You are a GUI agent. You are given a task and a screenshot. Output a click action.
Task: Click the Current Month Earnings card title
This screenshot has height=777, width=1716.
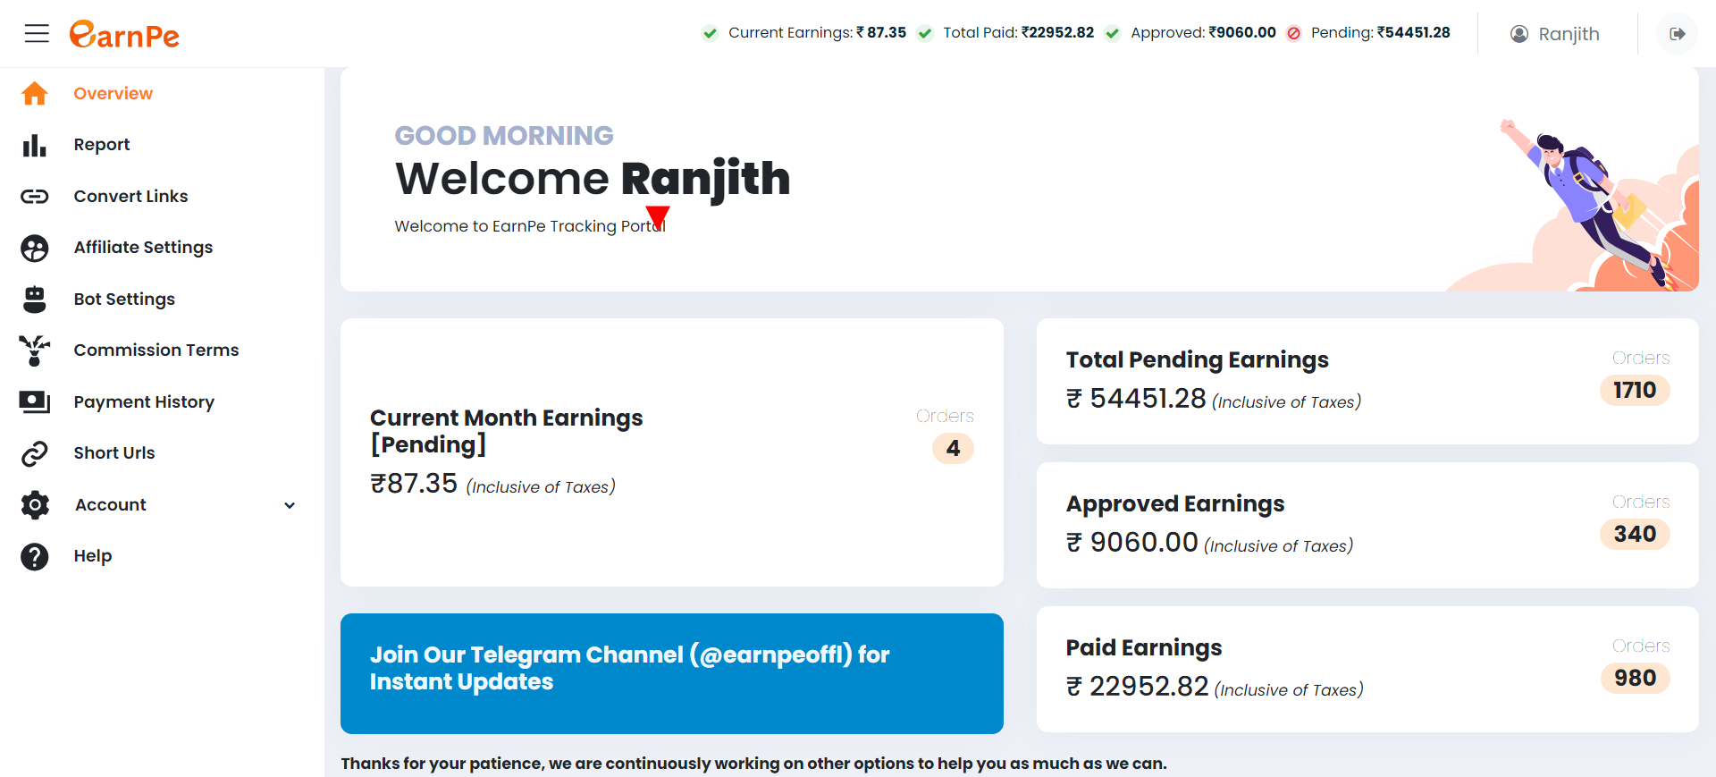click(x=507, y=431)
